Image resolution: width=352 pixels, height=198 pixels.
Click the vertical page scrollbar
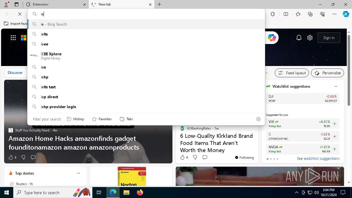pos(349,70)
